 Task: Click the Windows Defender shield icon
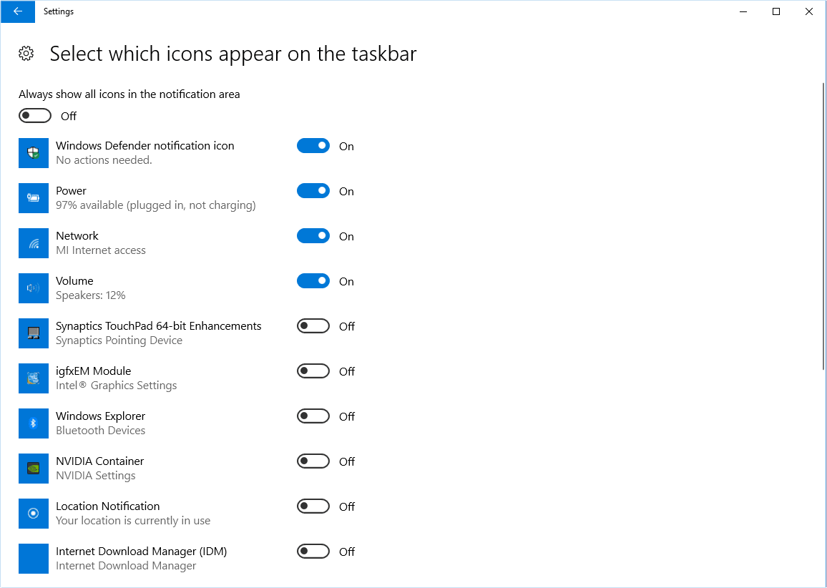(33, 153)
